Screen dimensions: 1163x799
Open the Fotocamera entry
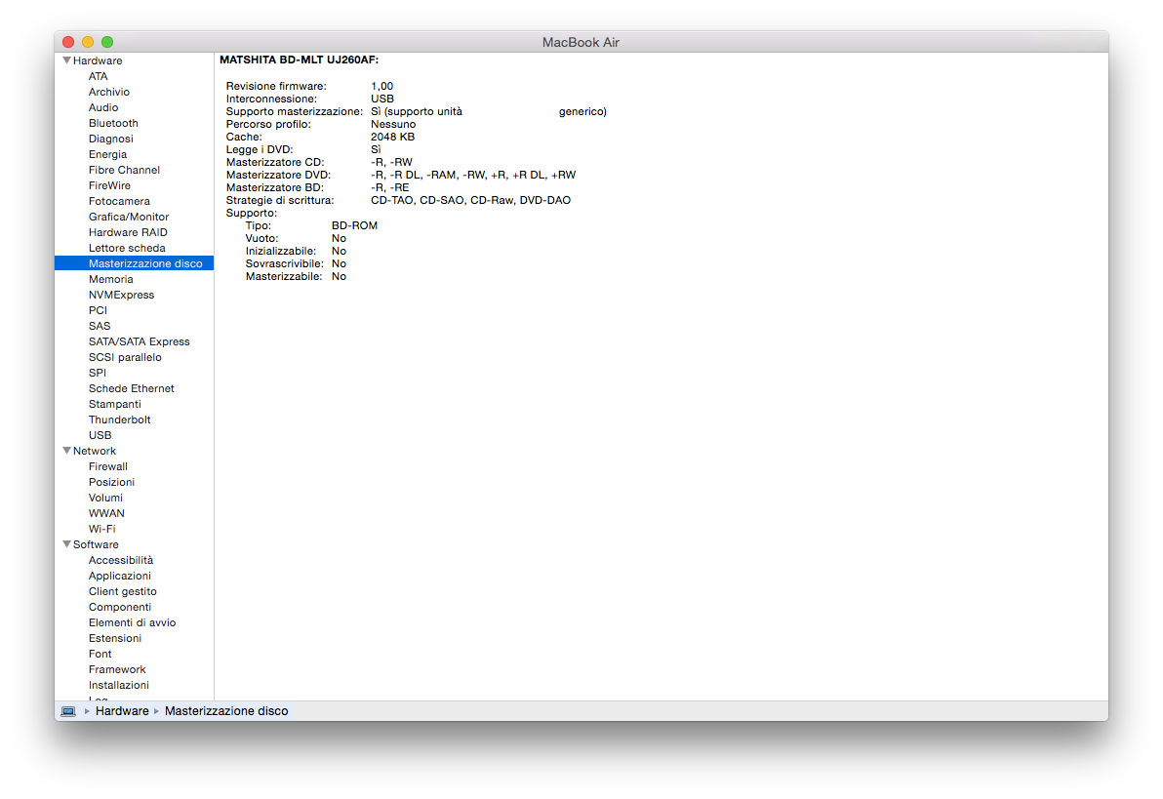click(x=119, y=201)
